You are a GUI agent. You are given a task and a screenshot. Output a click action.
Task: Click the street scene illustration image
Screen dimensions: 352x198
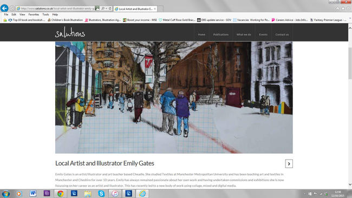(x=174, y=97)
